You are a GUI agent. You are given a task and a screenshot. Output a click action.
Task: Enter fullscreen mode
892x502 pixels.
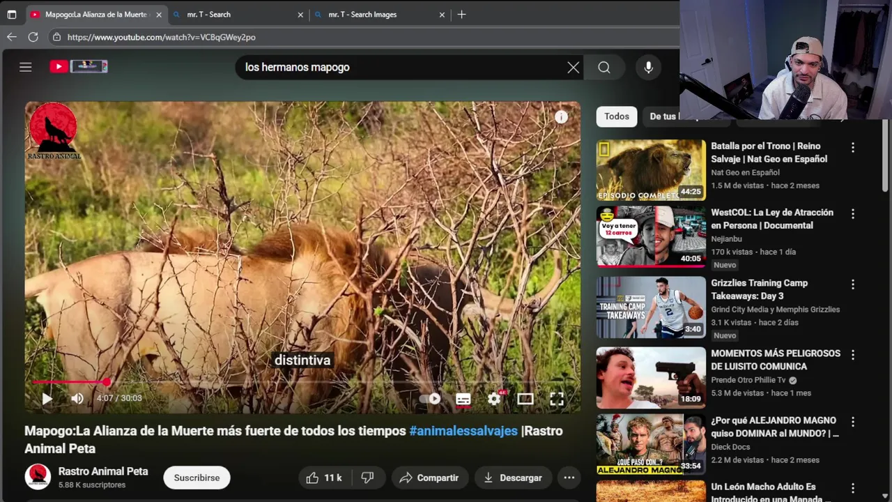click(x=557, y=399)
